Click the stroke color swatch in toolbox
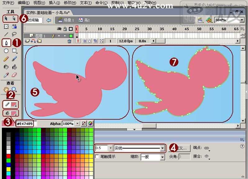248x179 pixels. 14,104
